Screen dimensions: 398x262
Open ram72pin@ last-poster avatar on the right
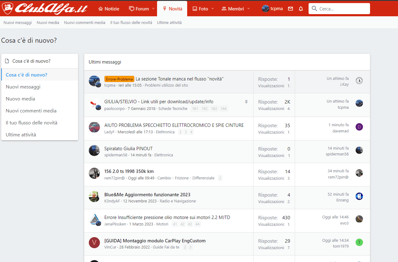pyautogui.click(x=359, y=173)
